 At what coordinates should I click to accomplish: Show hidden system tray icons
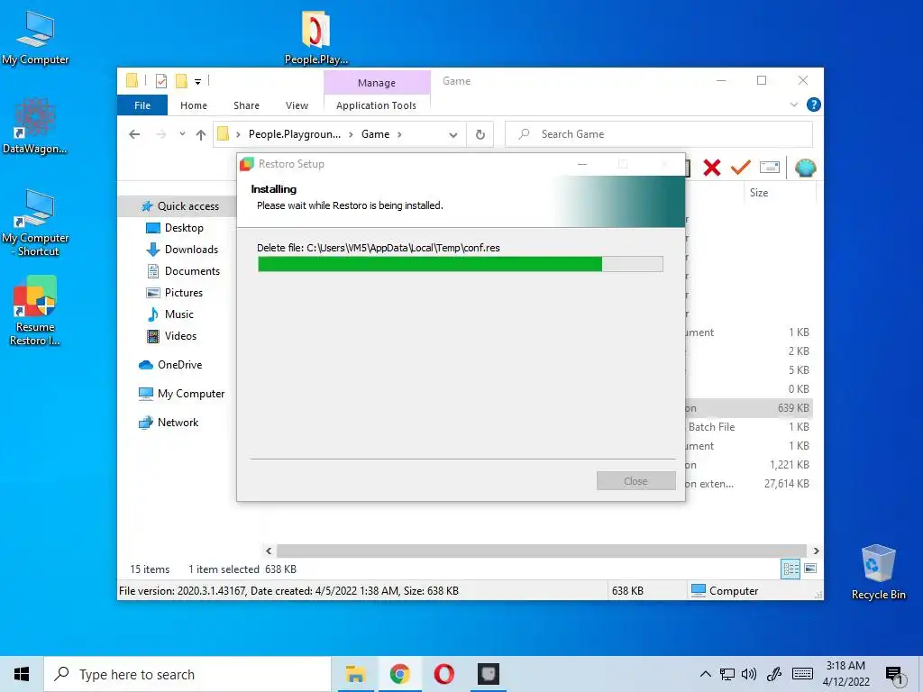click(705, 674)
